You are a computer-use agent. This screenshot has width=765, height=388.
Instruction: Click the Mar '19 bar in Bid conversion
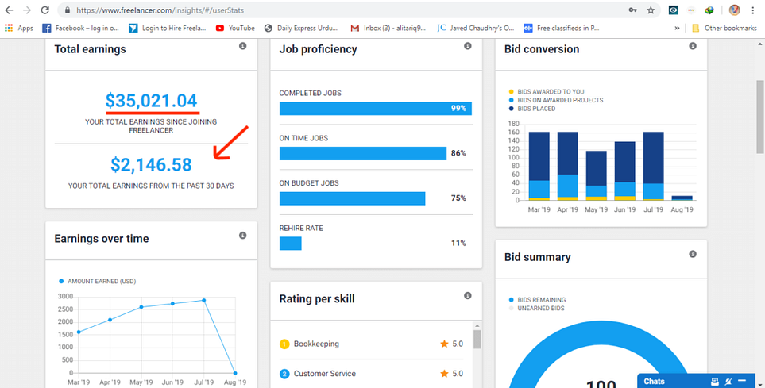click(539, 166)
